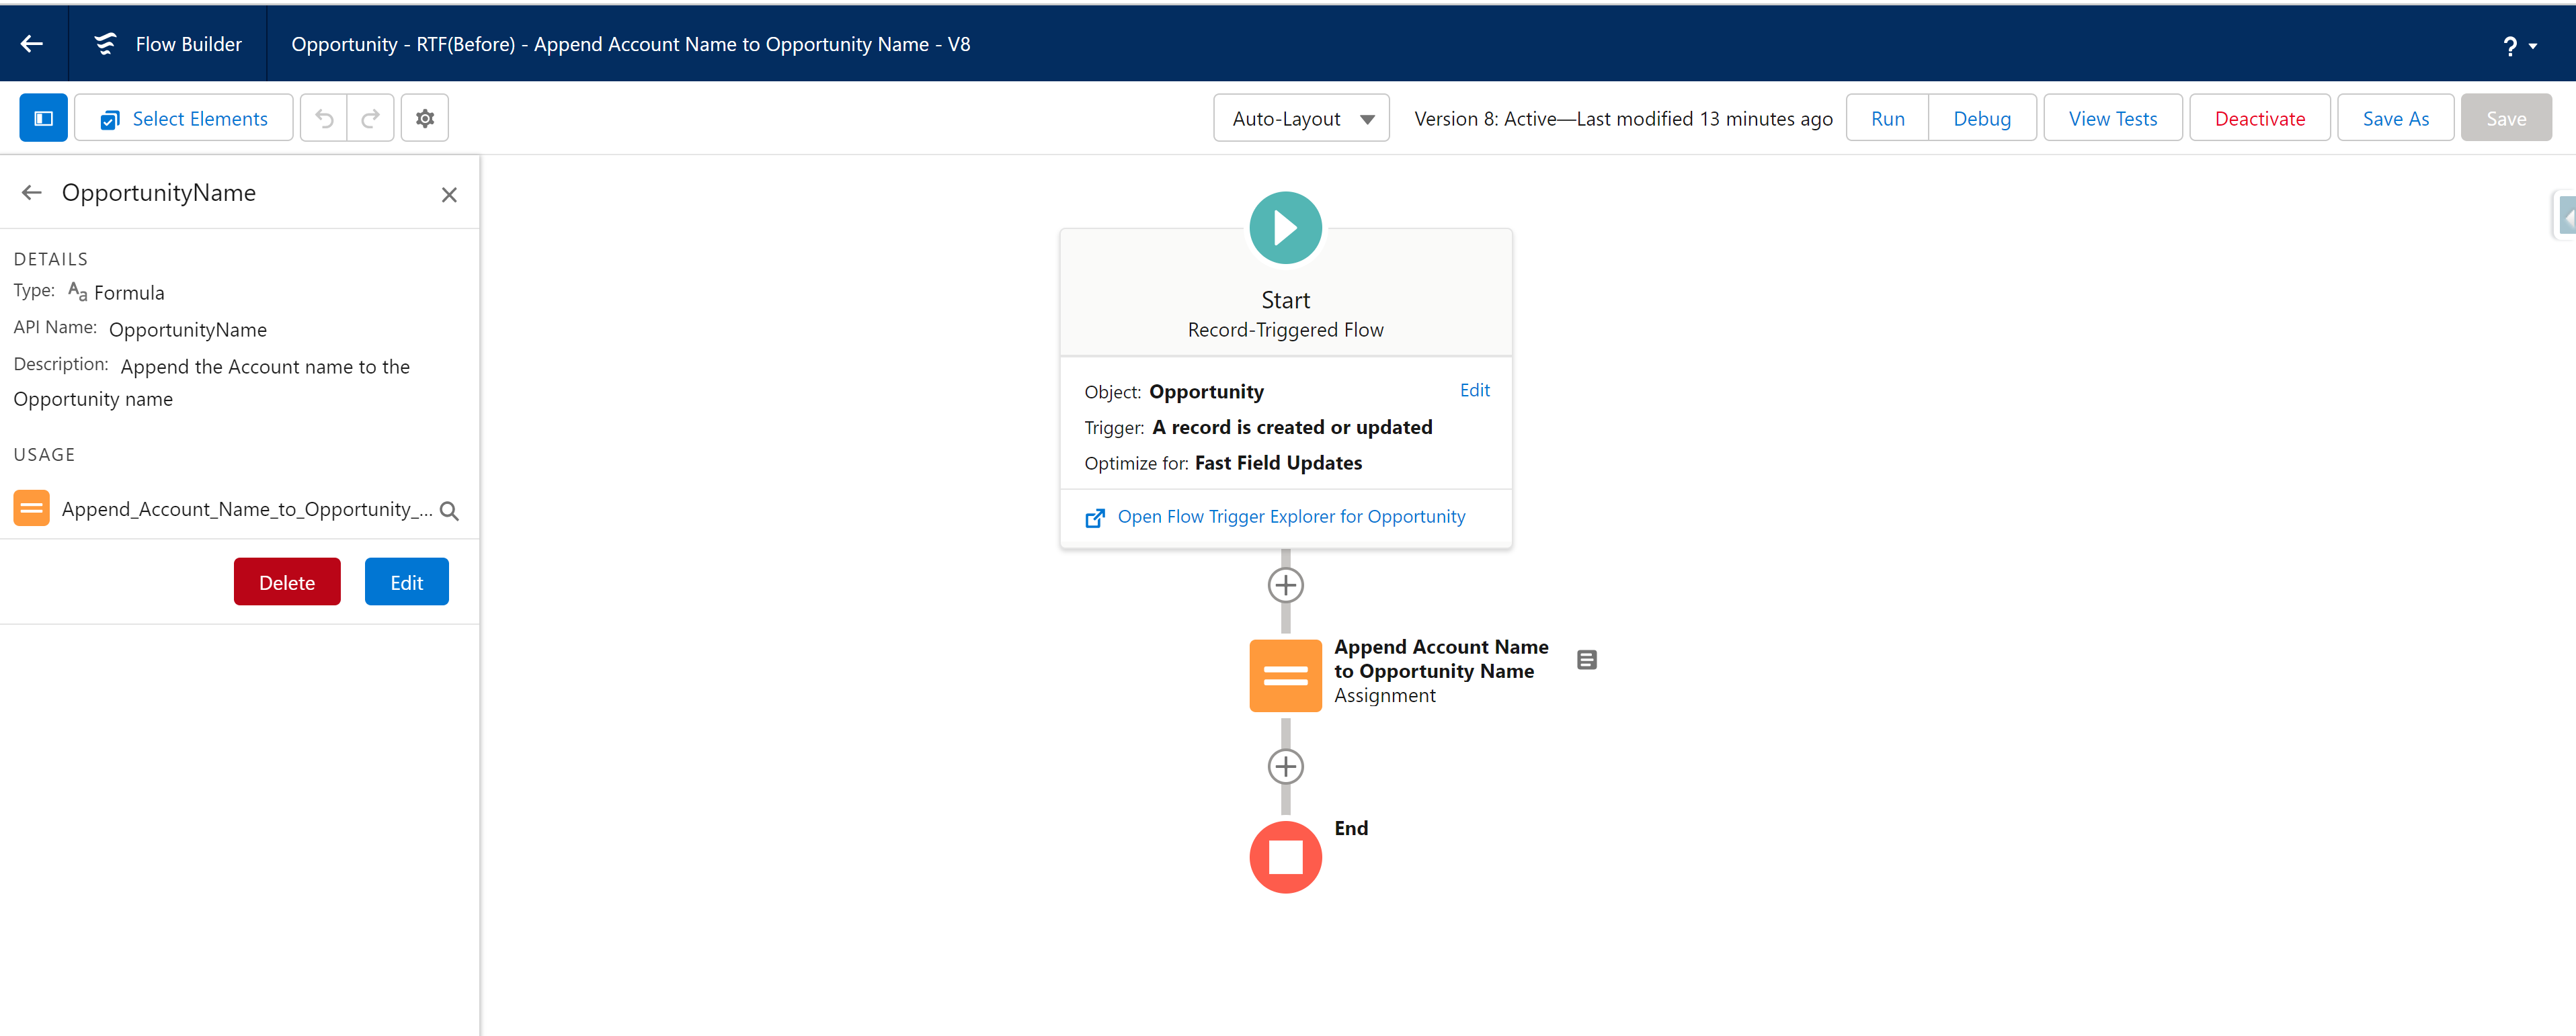Click the settings gear icon in toolbar
2576x1036 pixels.
coord(424,118)
